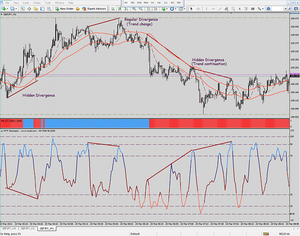The image size is (300, 236).
Task: Switch to M1 timeframe
Action: click(x=126, y=3)
